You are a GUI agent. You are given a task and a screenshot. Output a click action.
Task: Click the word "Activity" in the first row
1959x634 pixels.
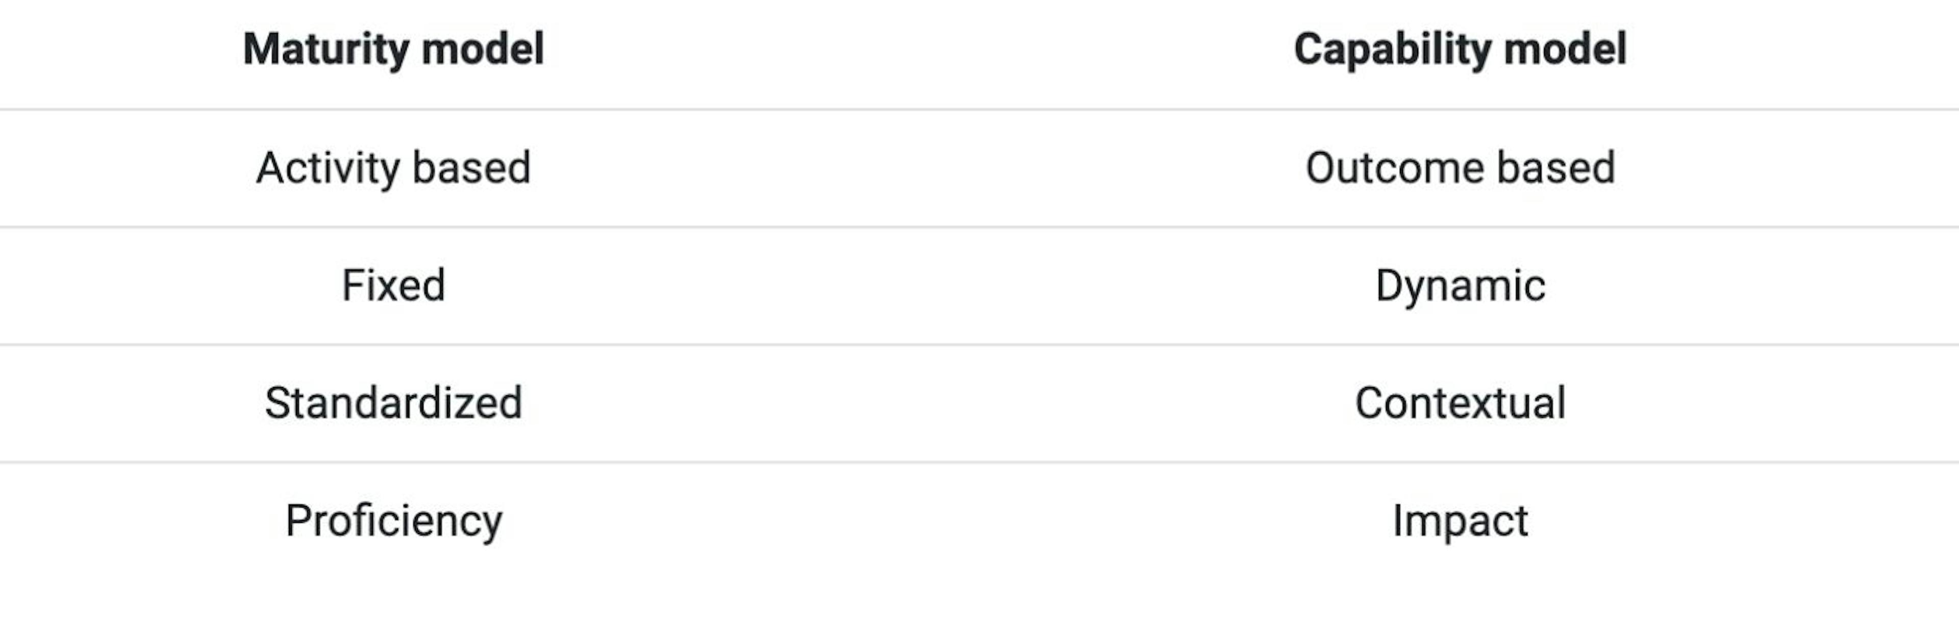(x=327, y=168)
